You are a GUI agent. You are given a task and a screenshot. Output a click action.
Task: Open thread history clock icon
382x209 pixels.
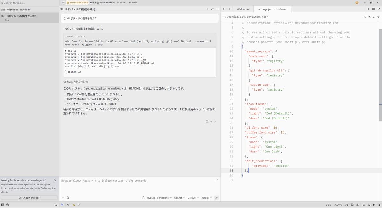8,205
